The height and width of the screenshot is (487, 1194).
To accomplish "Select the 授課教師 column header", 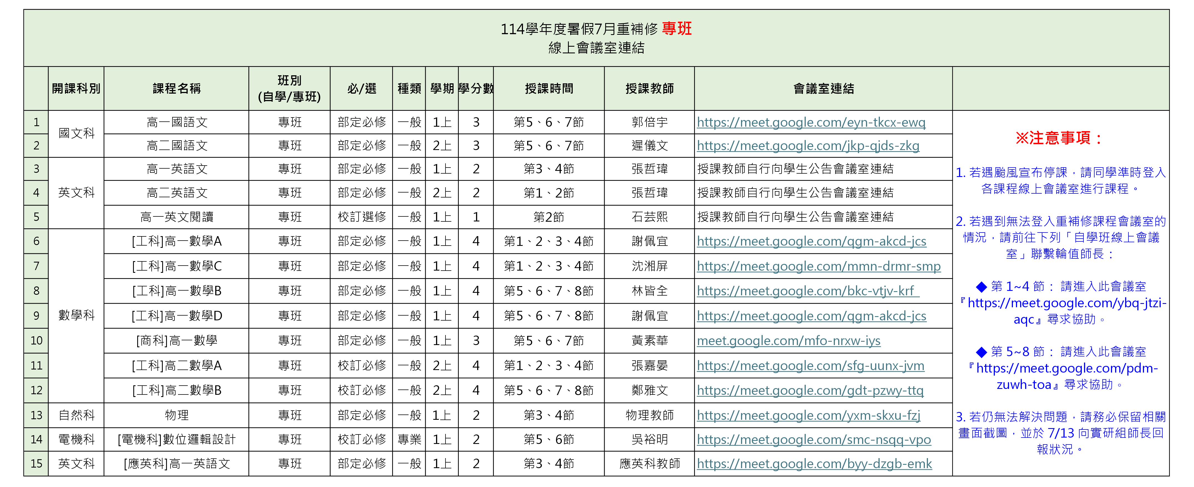I will pyautogui.click(x=649, y=89).
